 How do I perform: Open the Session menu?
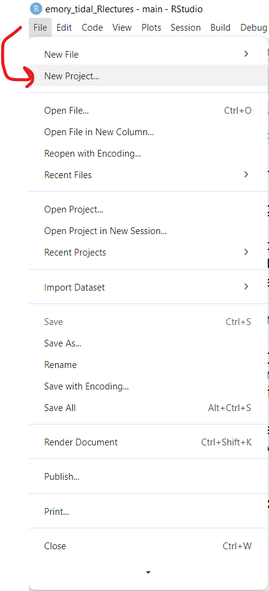[x=186, y=28]
